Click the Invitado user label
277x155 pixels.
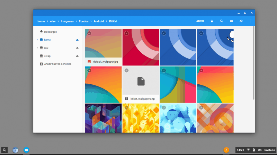pos(270,150)
